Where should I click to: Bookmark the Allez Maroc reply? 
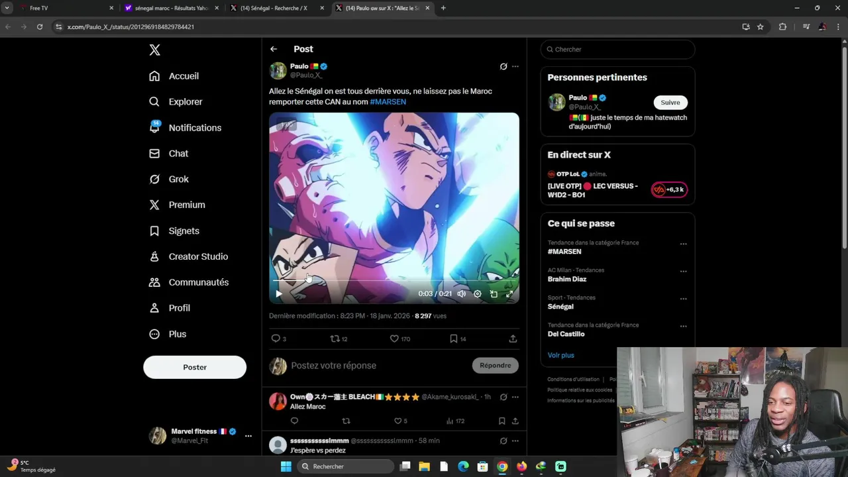(502, 421)
